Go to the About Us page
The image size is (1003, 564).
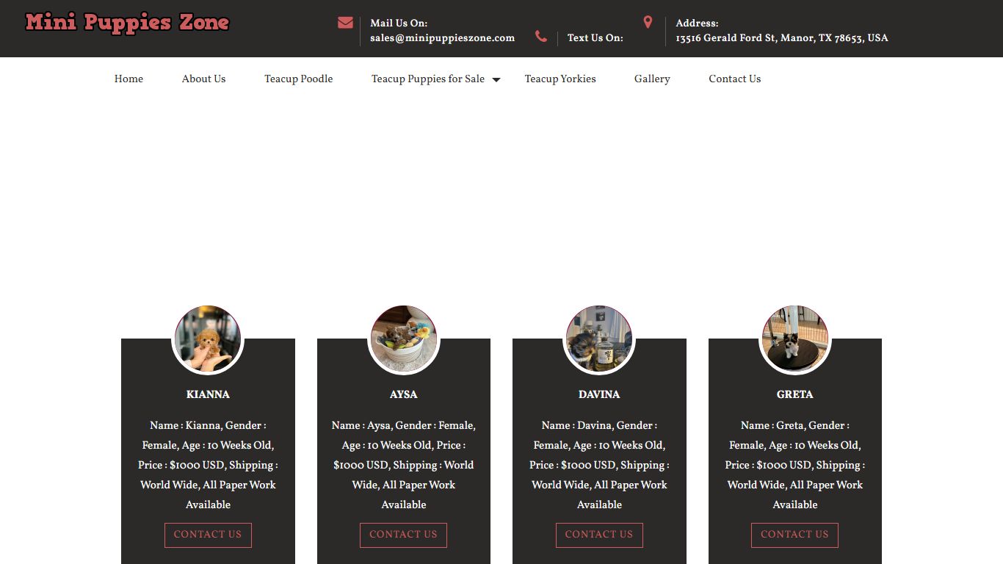pyautogui.click(x=203, y=79)
